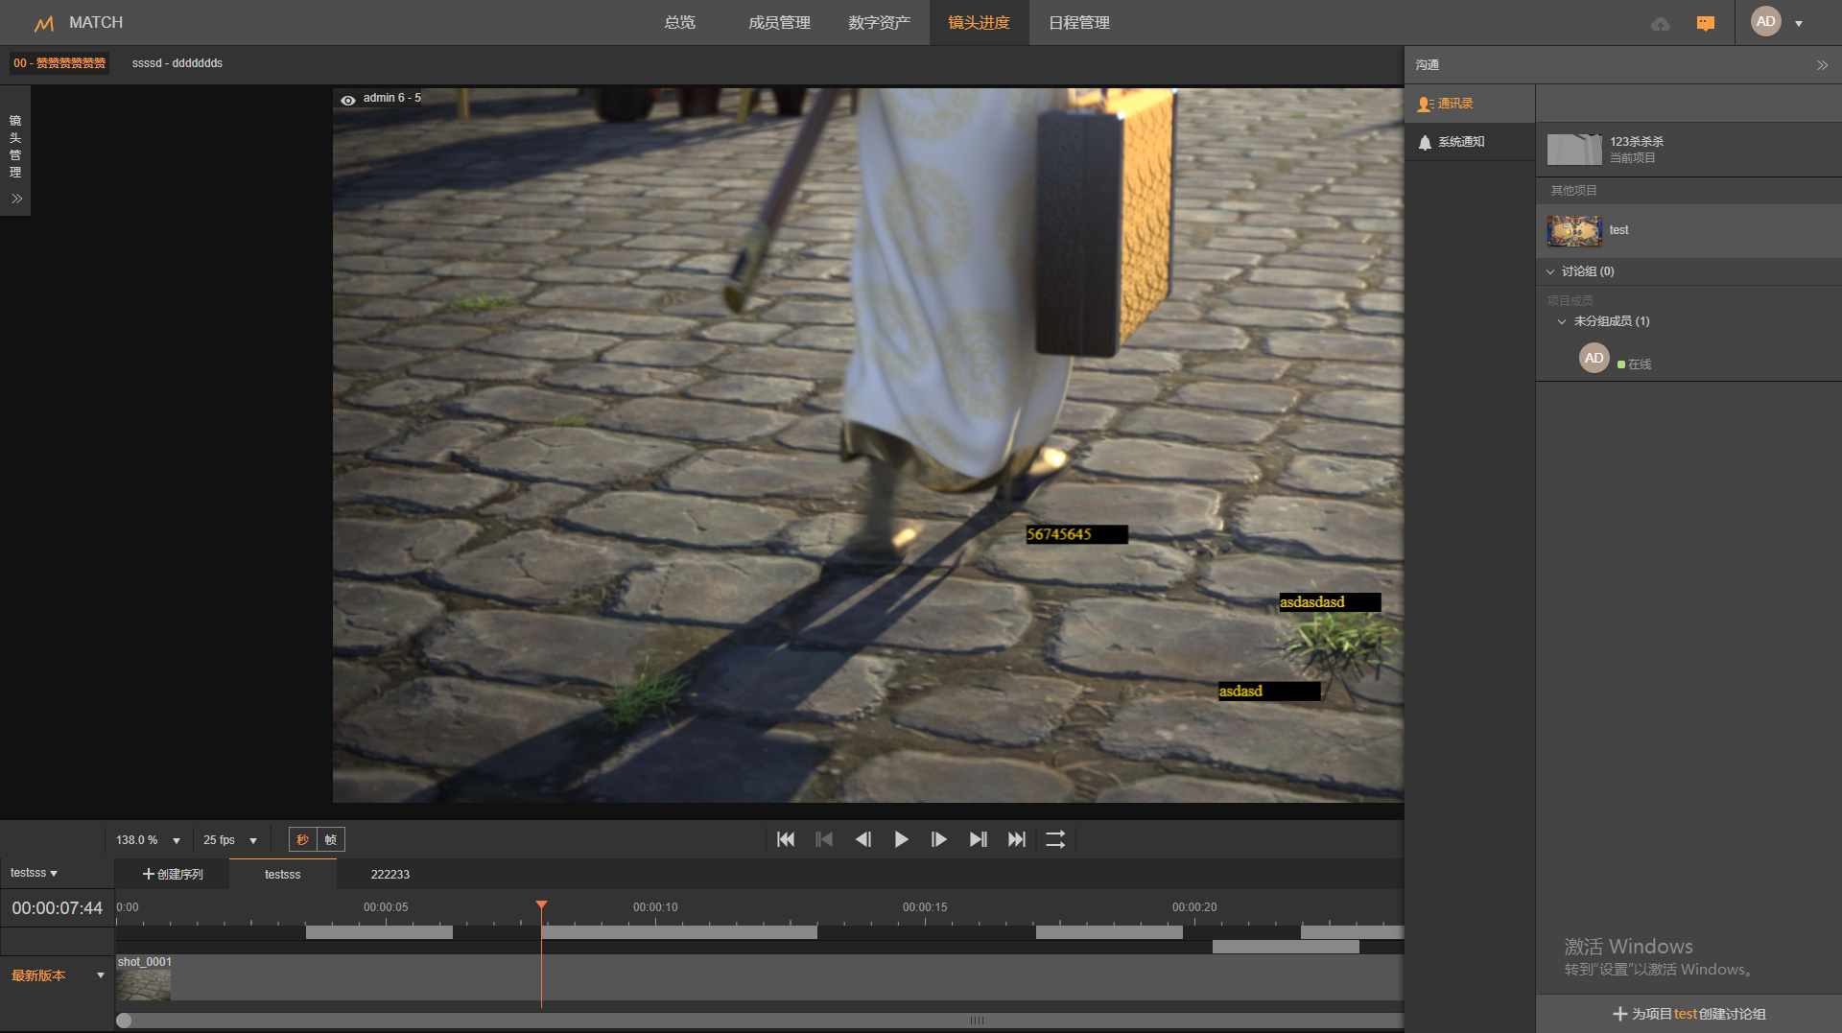The width and height of the screenshot is (1842, 1033).
Task: Click 创建序列 create sequence button
Action: (173, 875)
